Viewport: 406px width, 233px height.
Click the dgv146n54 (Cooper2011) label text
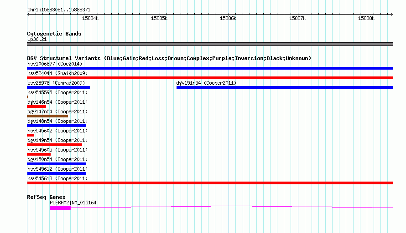point(57,102)
